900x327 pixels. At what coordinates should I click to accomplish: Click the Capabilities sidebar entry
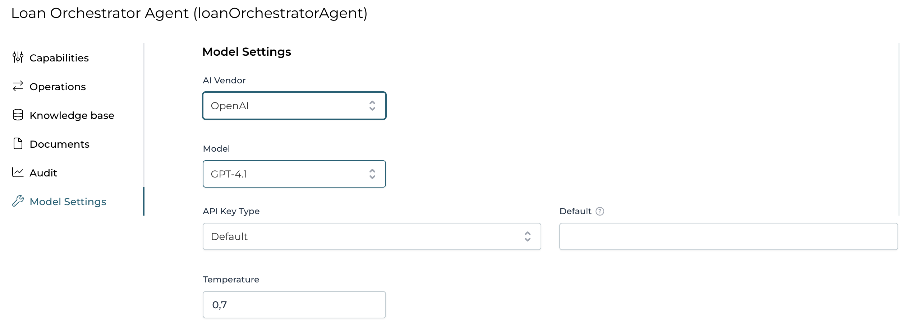tap(59, 57)
